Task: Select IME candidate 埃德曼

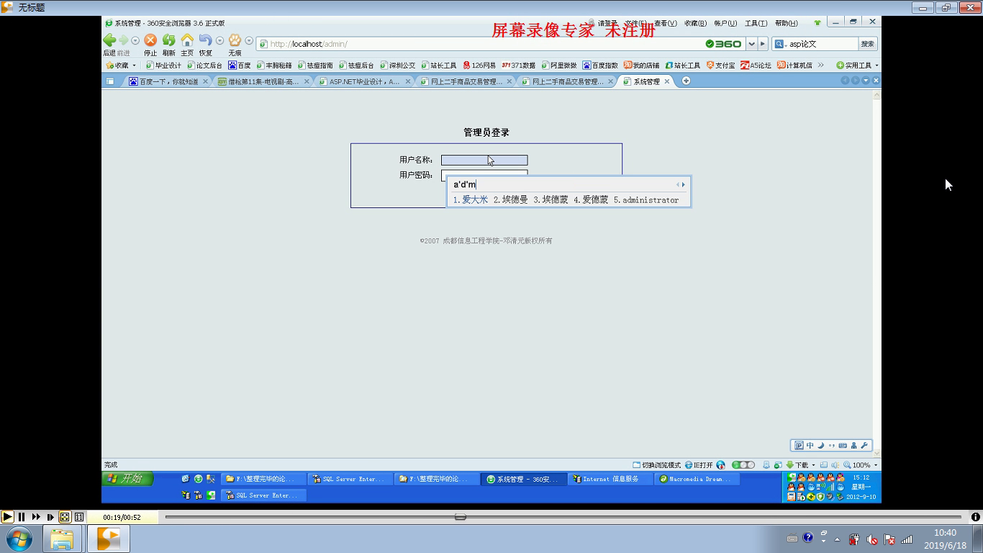Action: (x=510, y=200)
